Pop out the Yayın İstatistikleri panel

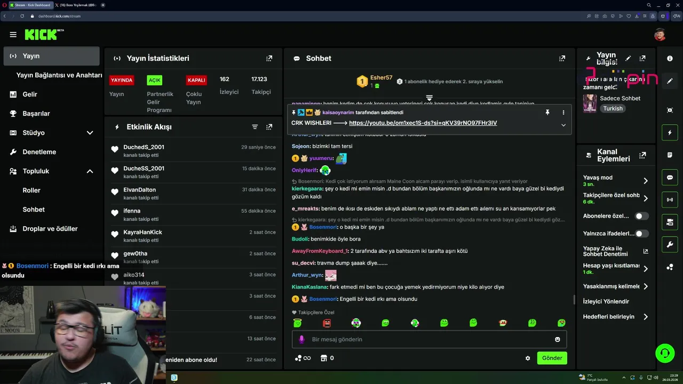pyautogui.click(x=269, y=58)
